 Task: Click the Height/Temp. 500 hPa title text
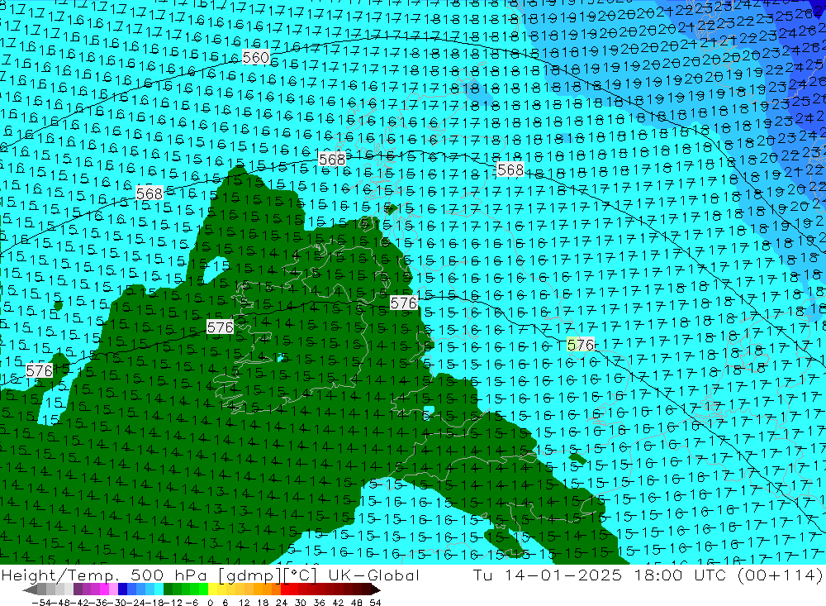point(104,575)
